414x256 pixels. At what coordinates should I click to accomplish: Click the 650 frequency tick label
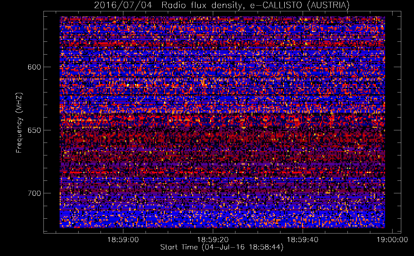34,130
